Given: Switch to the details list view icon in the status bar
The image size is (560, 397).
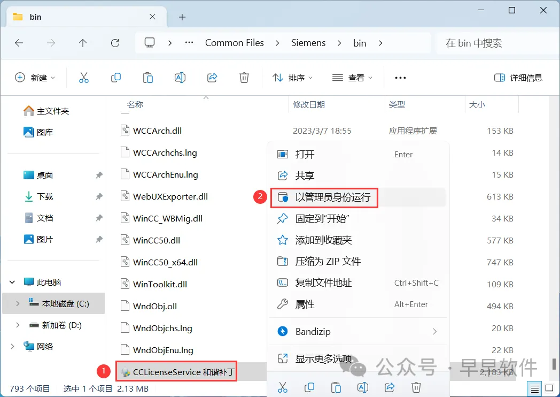Looking at the screenshot, I should [x=535, y=389].
